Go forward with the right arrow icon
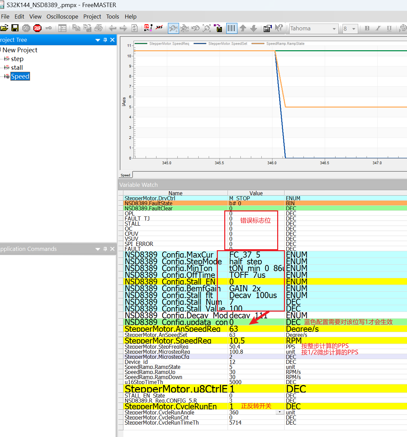 pyautogui.click(x=123, y=28)
